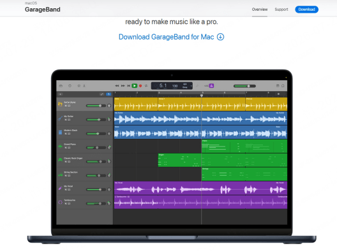Select the Tambourine track icon
The width and height of the screenshot is (337, 251).
pyautogui.click(x=60, y=202)
